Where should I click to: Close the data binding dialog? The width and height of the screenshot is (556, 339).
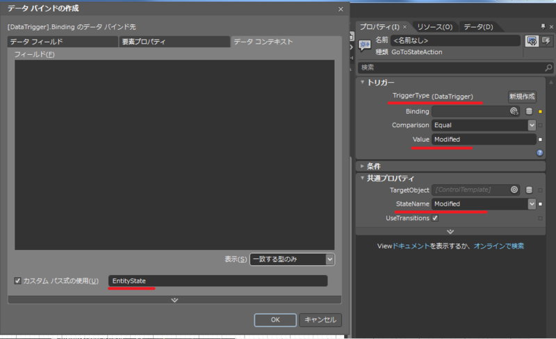341,9
